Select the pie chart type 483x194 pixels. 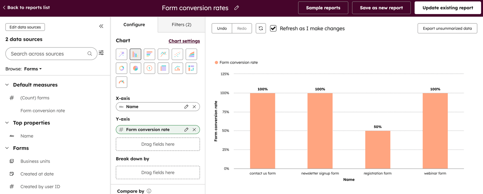coord(136,68)
